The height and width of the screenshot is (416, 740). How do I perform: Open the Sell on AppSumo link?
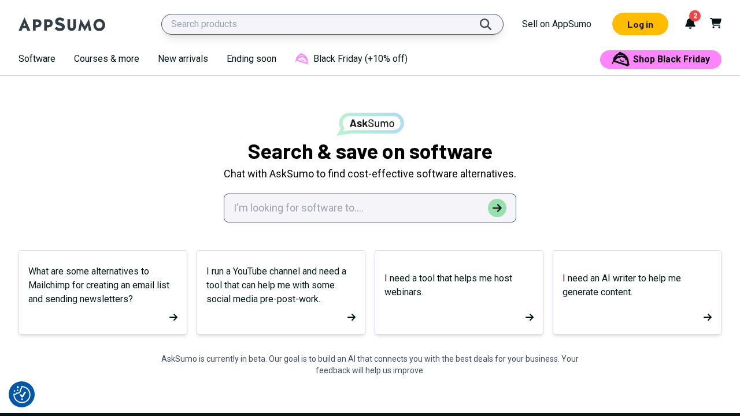pos(556,24)
